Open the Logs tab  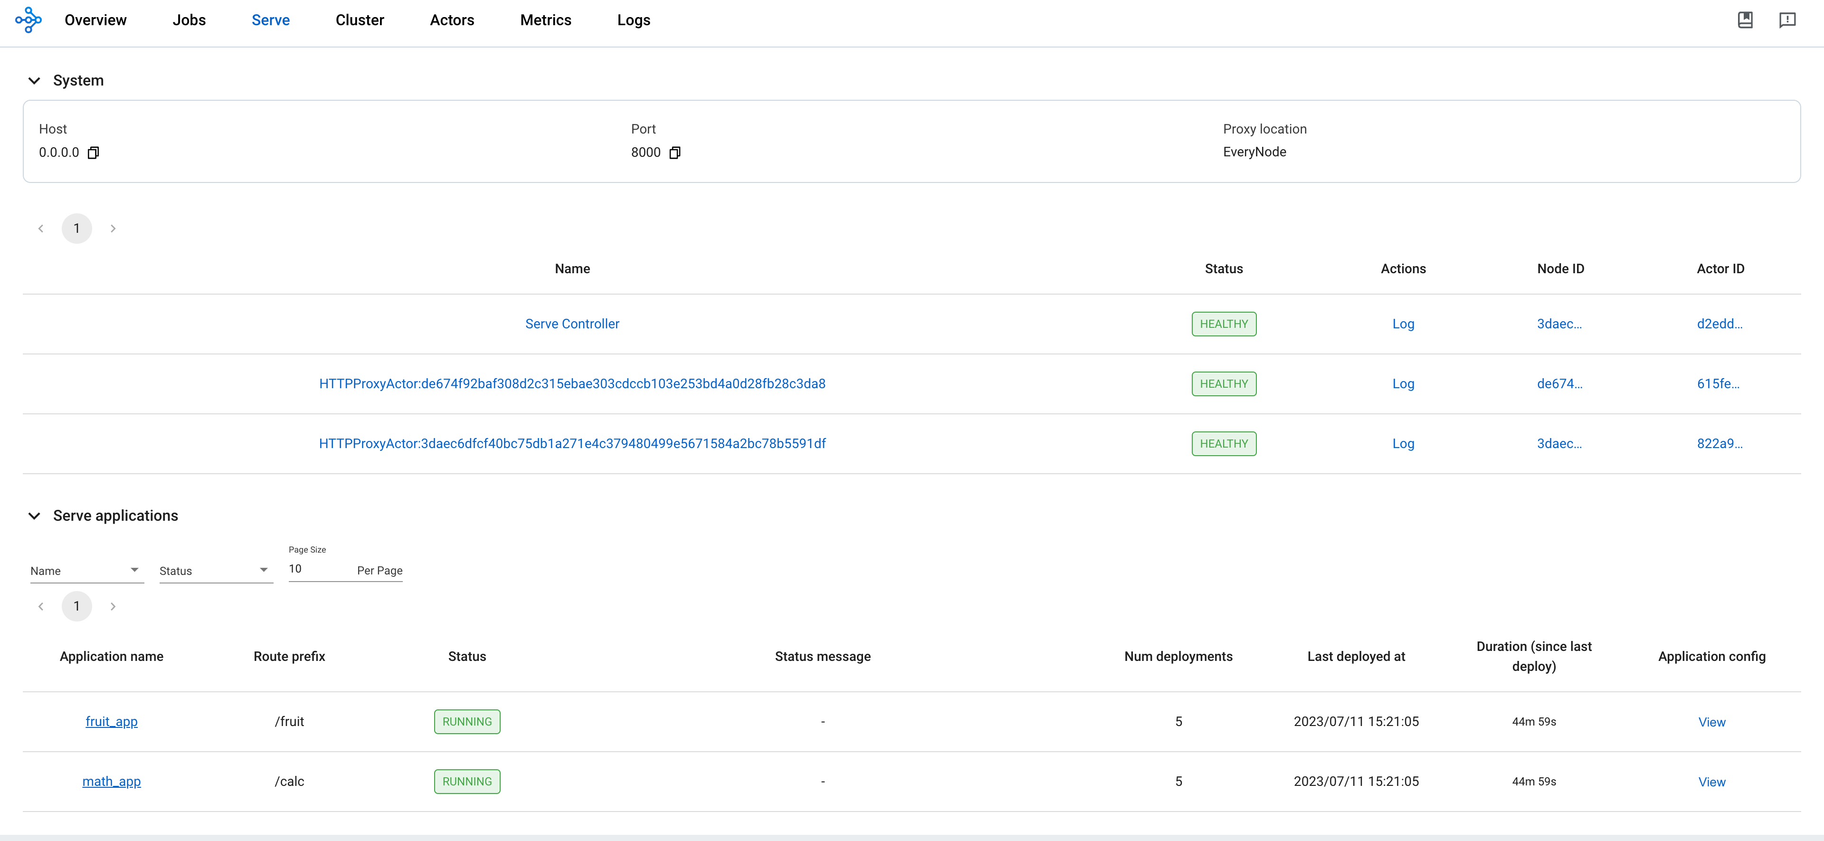coord(632,20)
